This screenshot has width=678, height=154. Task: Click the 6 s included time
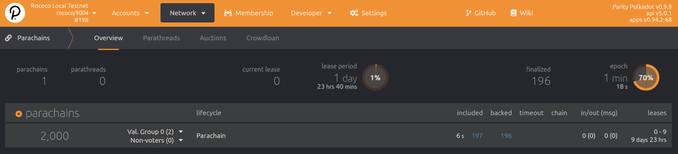coord(460,136)
